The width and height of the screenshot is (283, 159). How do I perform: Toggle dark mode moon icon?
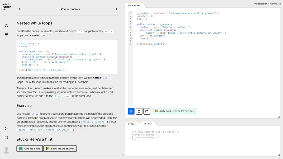click(6, 128)
